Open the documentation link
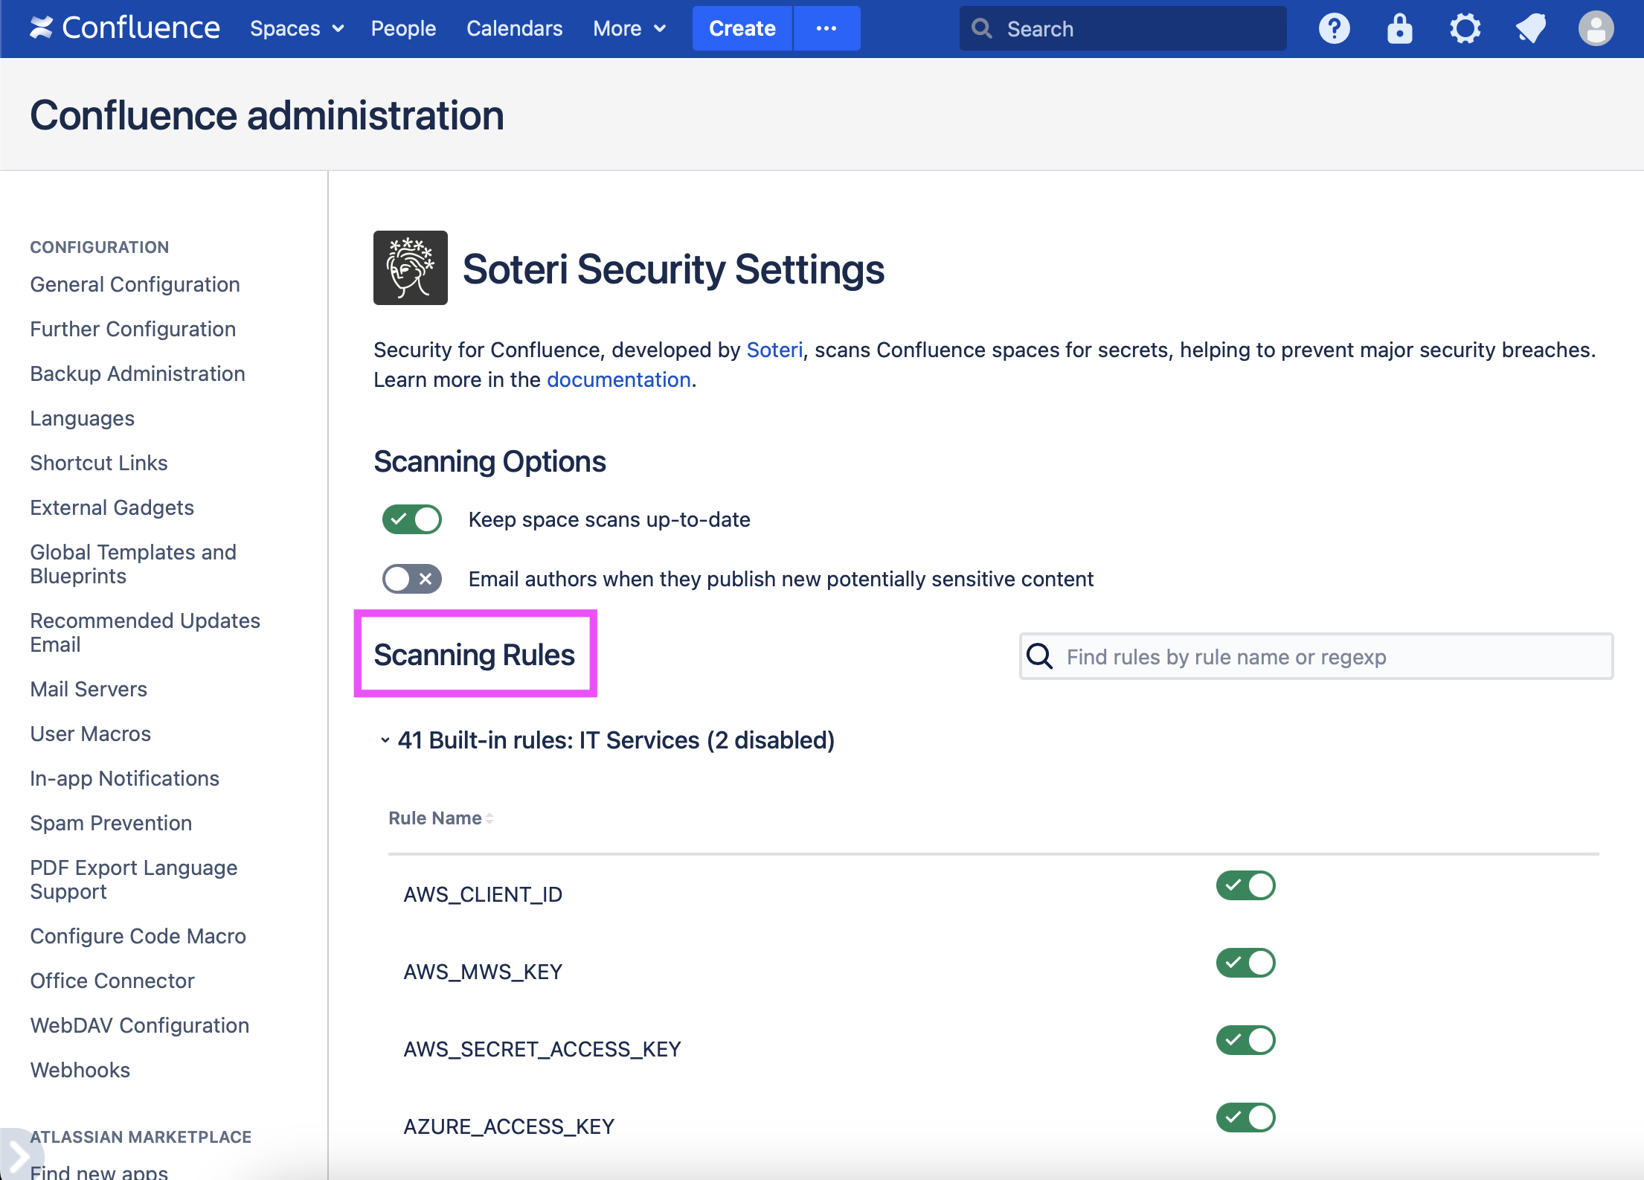1644x1180 pixels. [618, 379]
